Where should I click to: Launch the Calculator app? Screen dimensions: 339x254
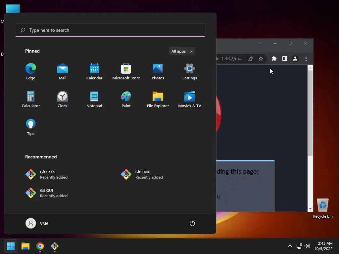[x=31, y=99]
